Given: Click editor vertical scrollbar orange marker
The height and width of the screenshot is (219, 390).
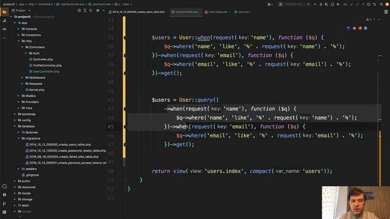Looking at the screenshot, I should point(380,158).
